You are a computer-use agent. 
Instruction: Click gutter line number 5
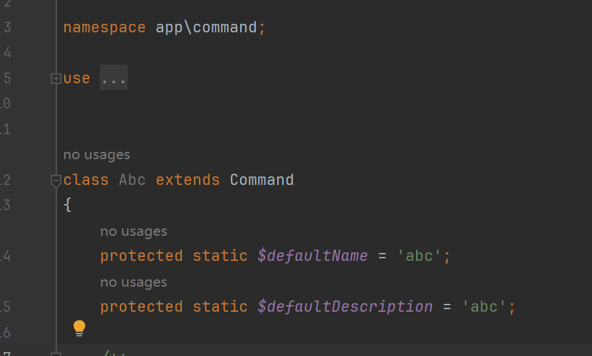coord(7,79)
